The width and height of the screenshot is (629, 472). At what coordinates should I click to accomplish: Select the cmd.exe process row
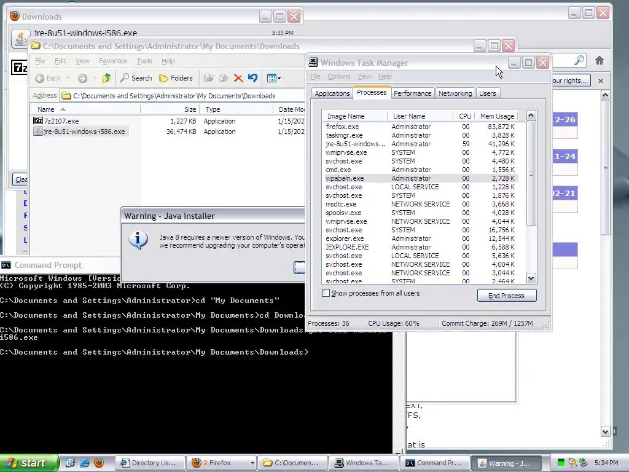420,170
